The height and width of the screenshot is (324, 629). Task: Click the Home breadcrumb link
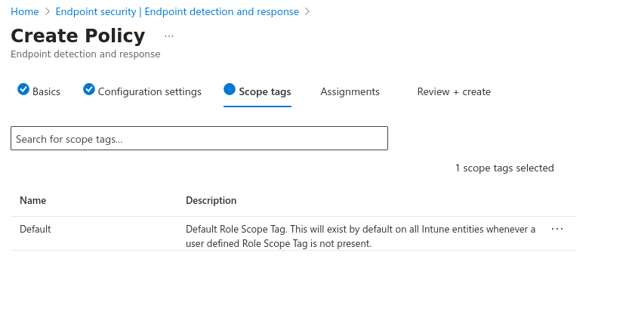24,12
